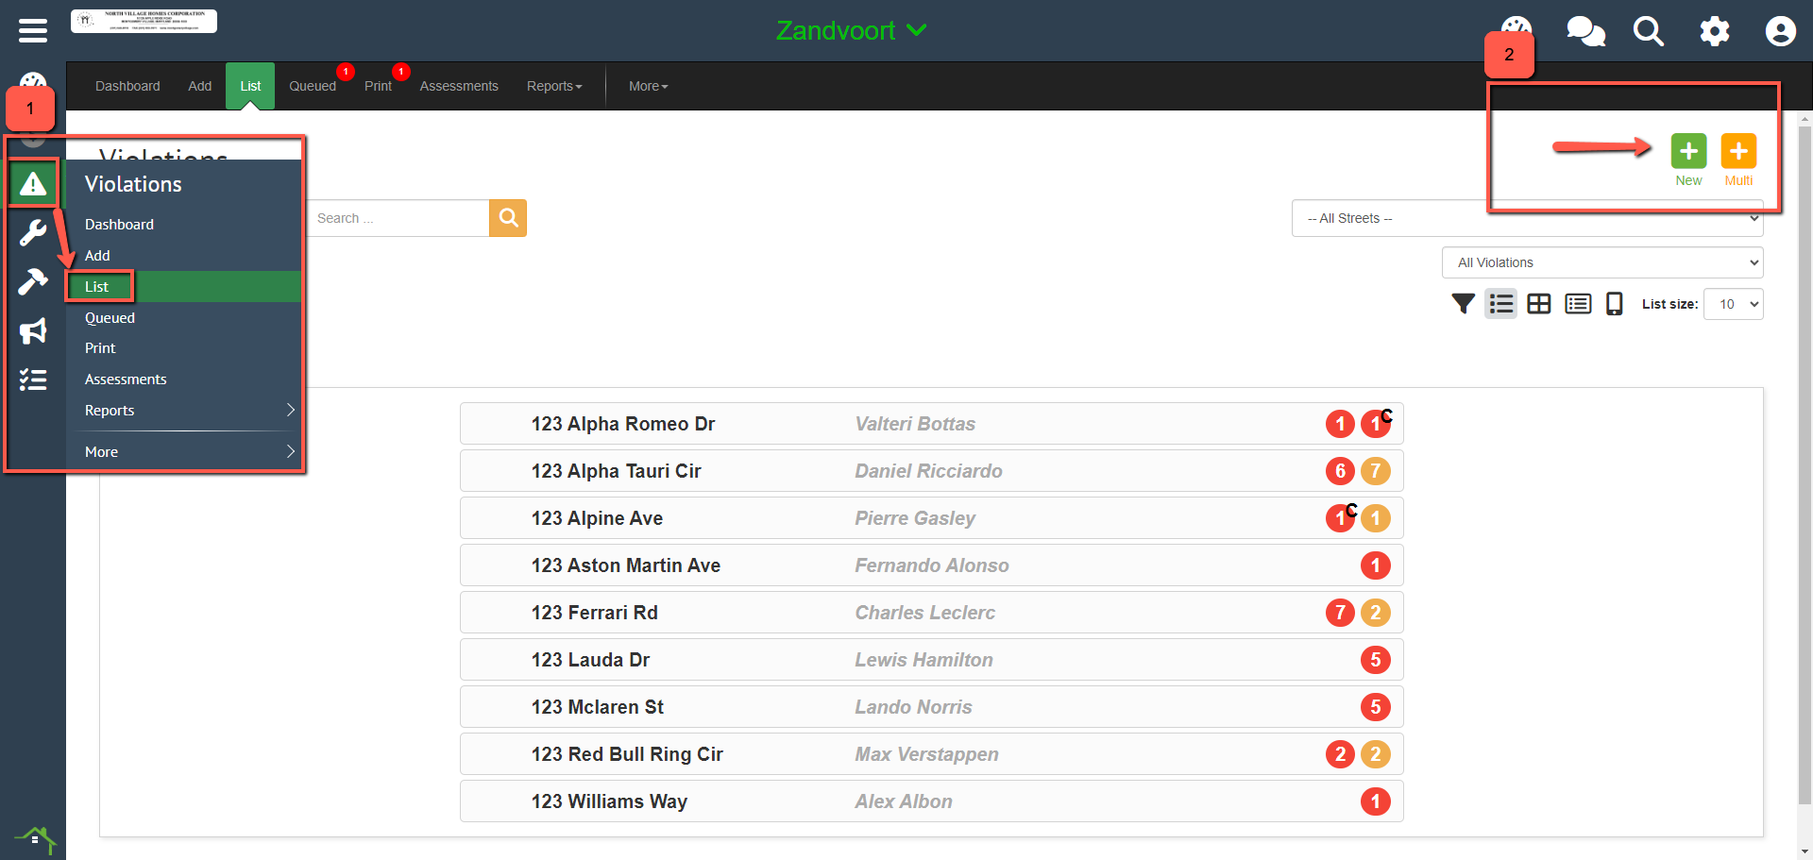Image resolution: width=1813 pixels, height=860 pixels.
Task: Open the 123 Alpine Ave row
Action: [x=931, y=518]
